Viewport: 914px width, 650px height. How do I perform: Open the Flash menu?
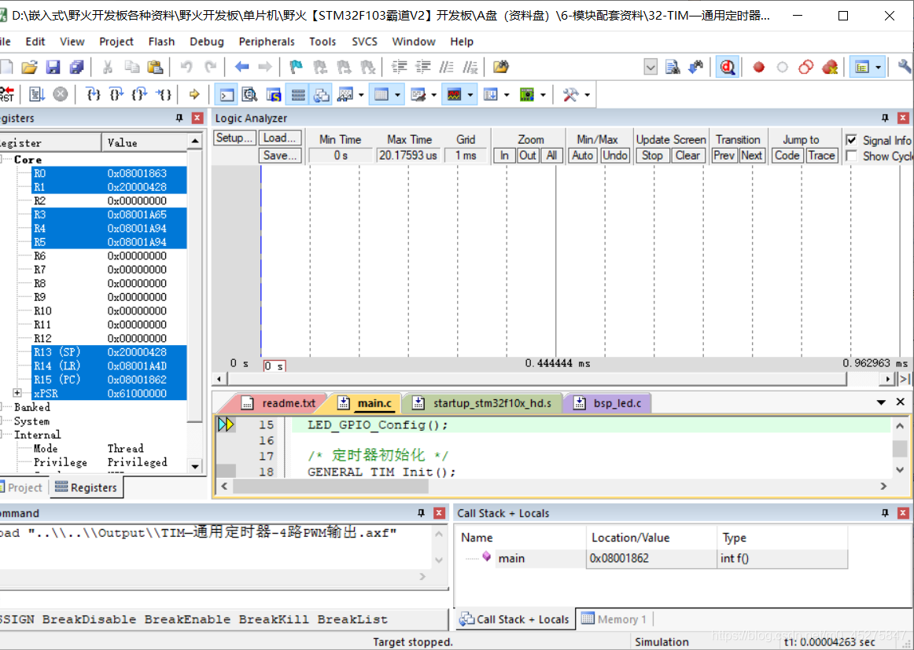click(161, 42)
